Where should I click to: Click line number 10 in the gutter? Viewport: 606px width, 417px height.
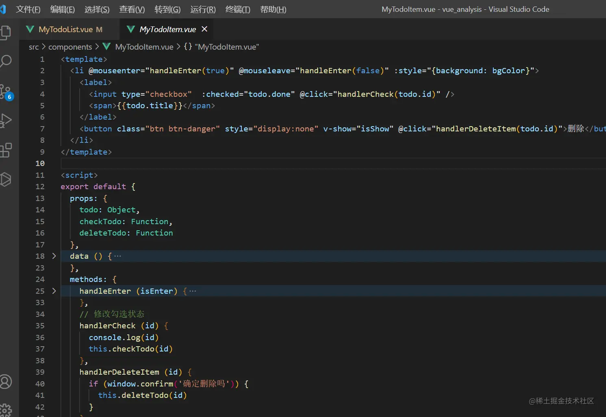pyautogui.click(x=40, y=164)
